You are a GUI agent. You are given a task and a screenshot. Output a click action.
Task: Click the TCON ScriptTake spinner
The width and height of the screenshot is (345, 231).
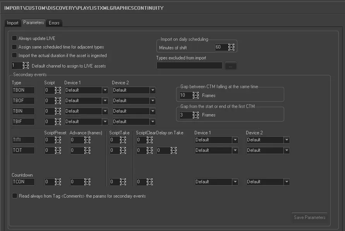pyautogui.click(x=123, y=182)
